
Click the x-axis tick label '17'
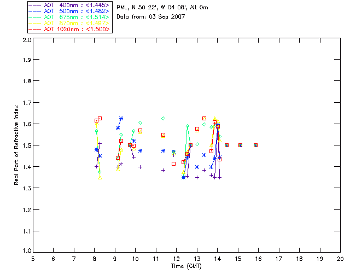coord(279,259)
